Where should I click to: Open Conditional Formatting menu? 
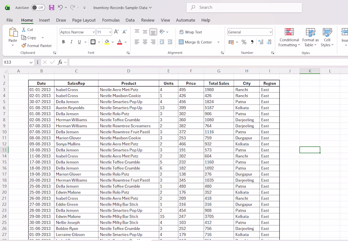coord(289,38)
